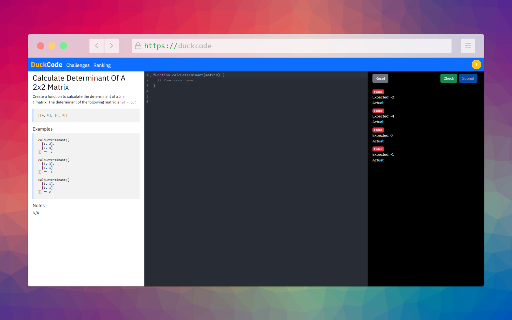This screenshot has height=320, width=512.
Task: Click the closing brace on line 3
Action: [154, 86]
